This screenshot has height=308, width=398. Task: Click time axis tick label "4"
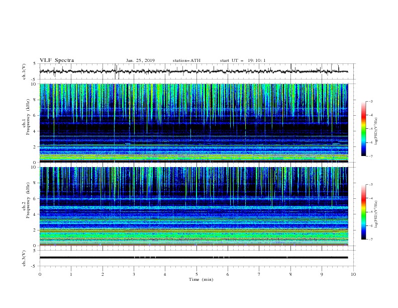(165, 274)
